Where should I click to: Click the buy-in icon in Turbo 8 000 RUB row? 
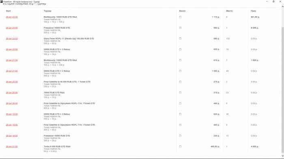[x=180, y=146]
